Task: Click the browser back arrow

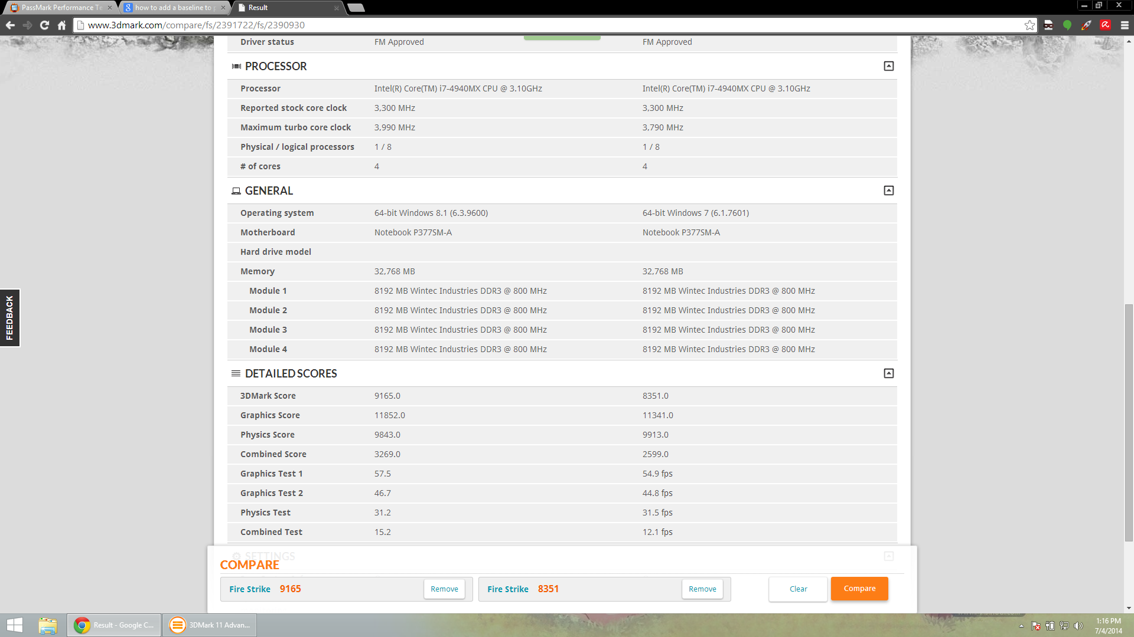Action: pyautogui.click(x=10, y=25)
